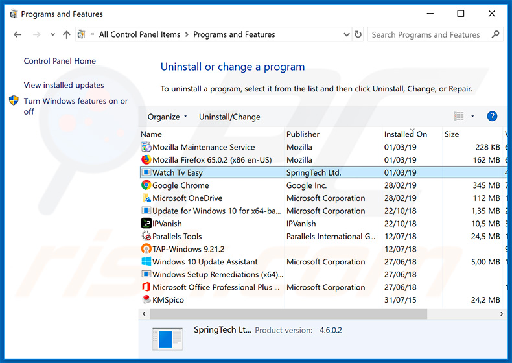
Task: Click the horizontal scrollbar thumb
Action: pyautogui.click(x=288, y=314)
